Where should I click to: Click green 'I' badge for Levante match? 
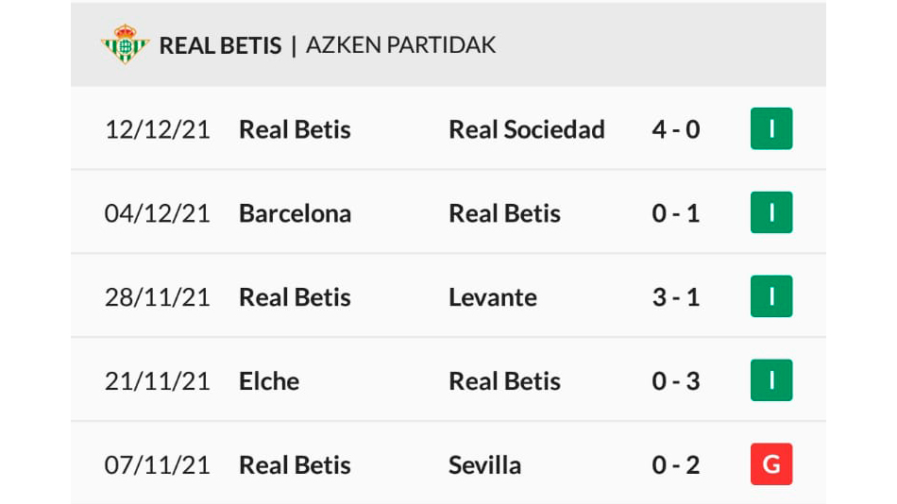771,296
